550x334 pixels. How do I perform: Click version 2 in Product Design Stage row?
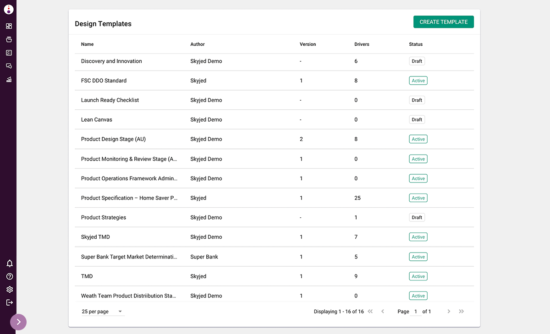[301, 139]
